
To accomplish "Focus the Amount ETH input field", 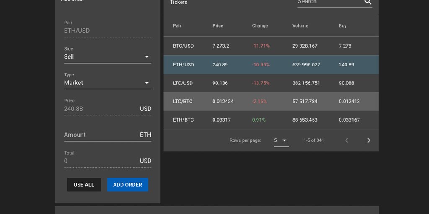I will (x=108, y=135).
